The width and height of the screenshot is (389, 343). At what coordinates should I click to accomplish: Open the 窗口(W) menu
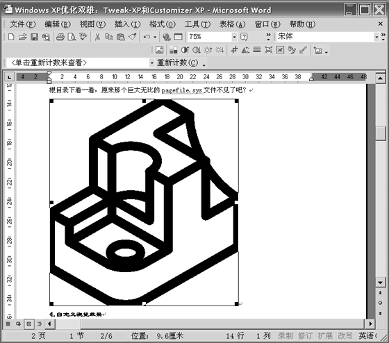(267, 24)
